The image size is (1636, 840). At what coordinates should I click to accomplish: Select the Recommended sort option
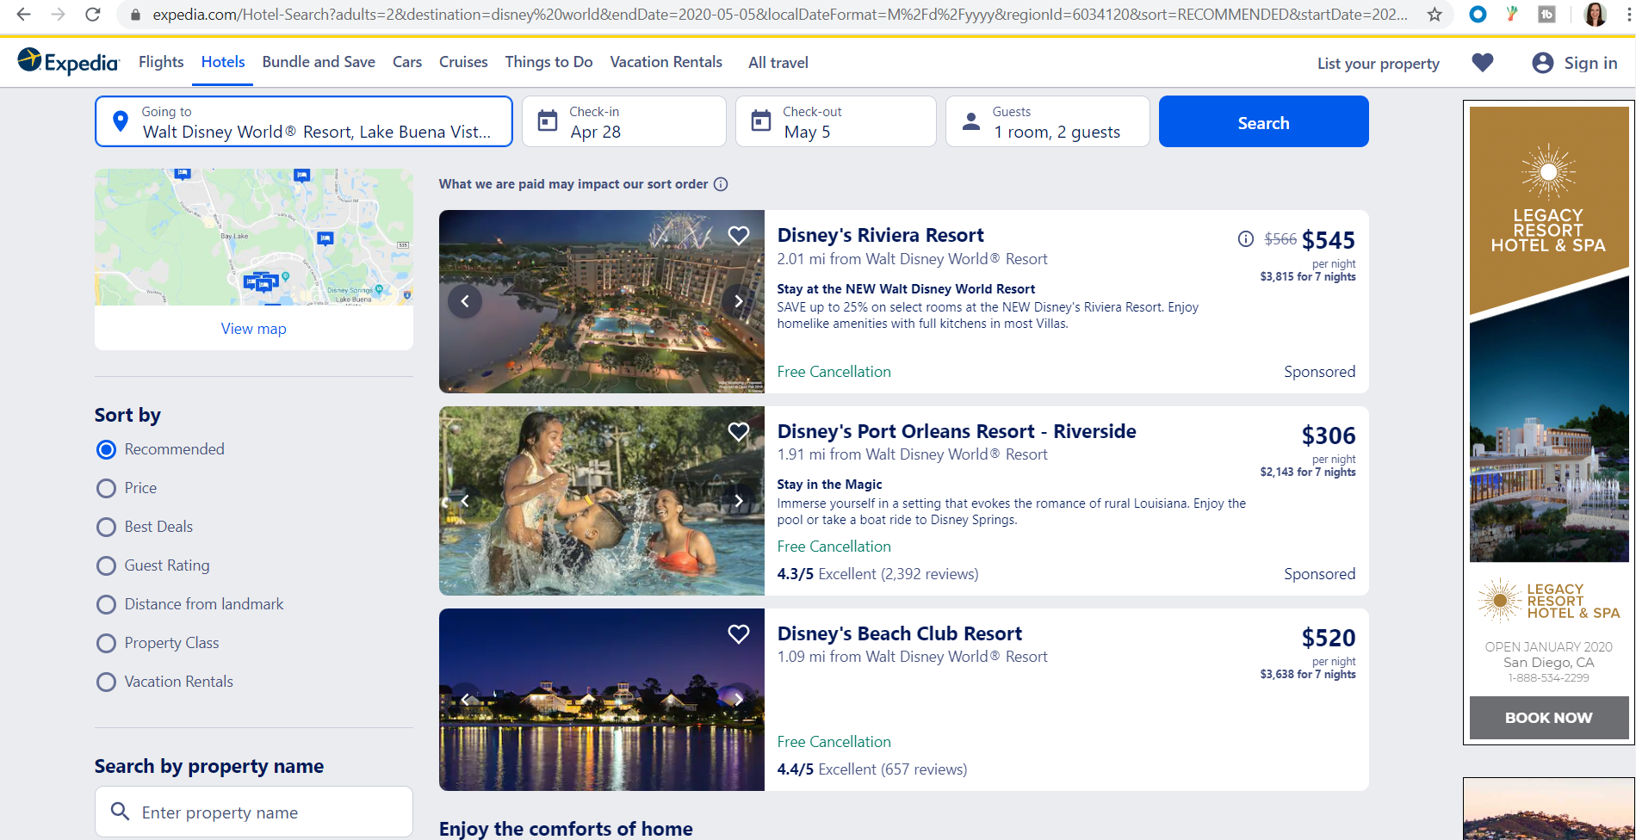click(106, 449)
